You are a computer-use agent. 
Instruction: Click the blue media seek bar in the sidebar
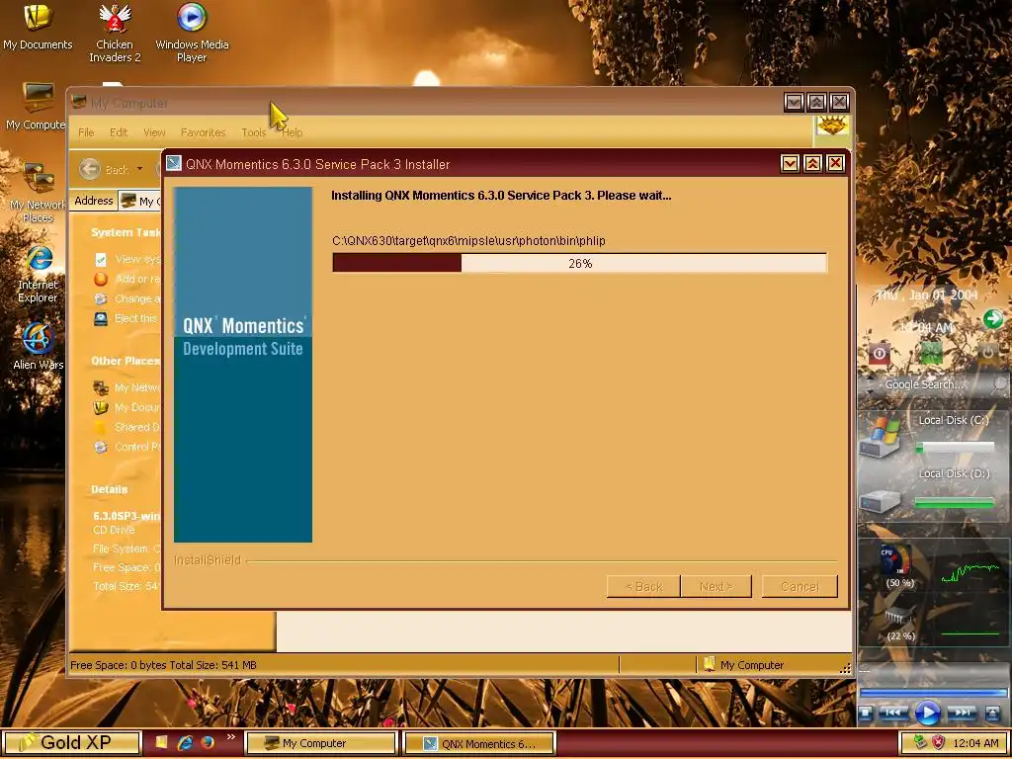(x=933, y=693)
